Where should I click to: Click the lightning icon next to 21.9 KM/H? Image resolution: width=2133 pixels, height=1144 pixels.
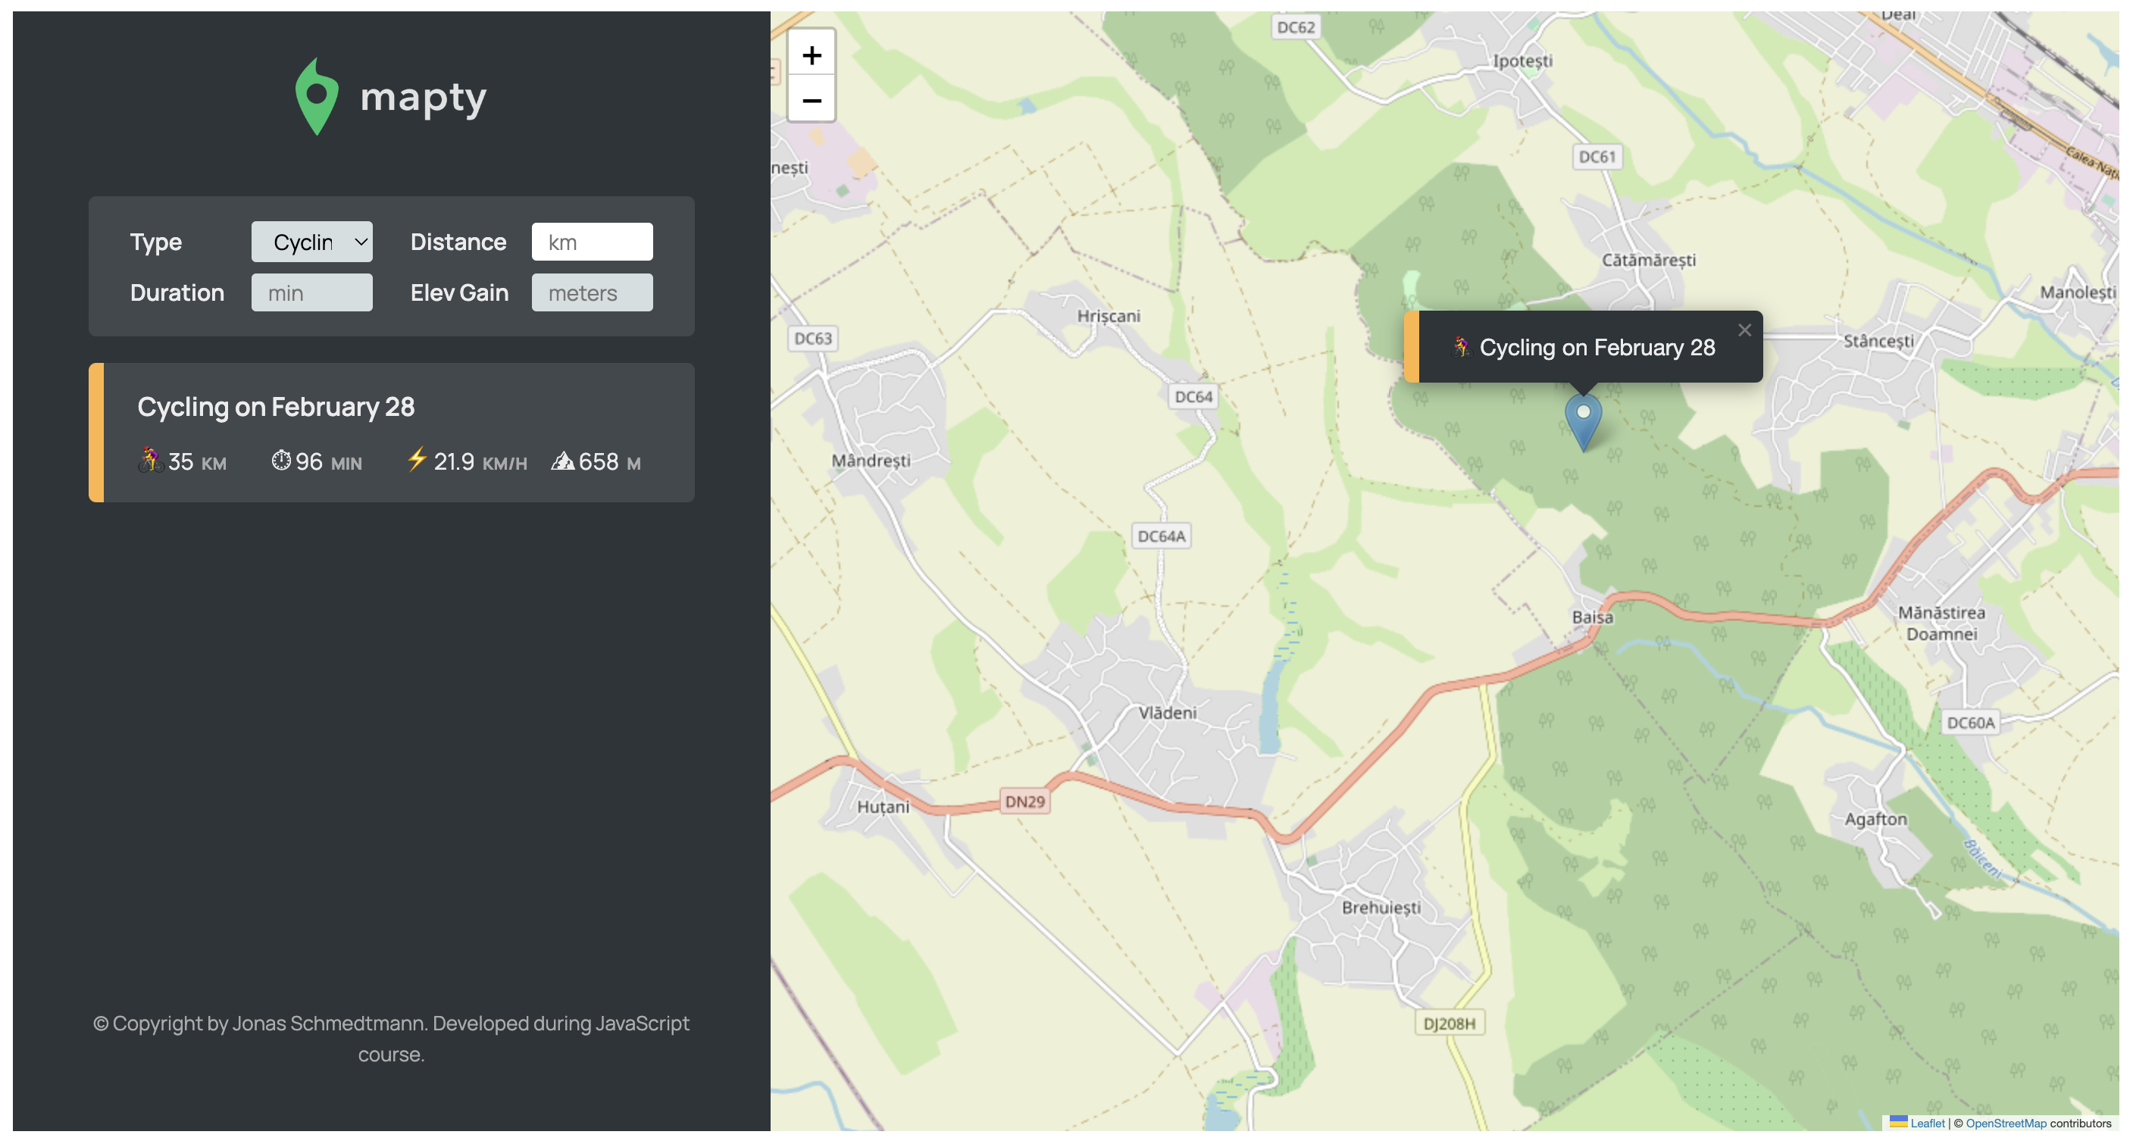[417, 459]
